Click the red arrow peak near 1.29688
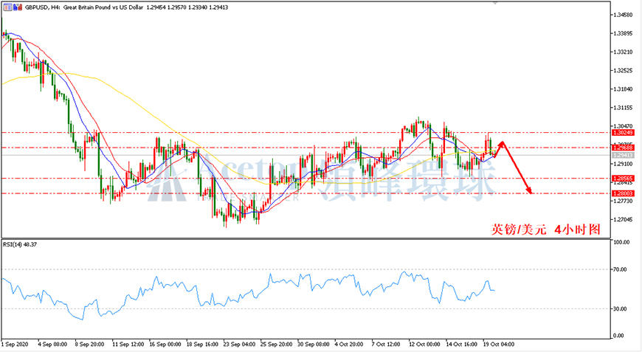This screenshot has width=642, height=352. [x=502, y=144]
